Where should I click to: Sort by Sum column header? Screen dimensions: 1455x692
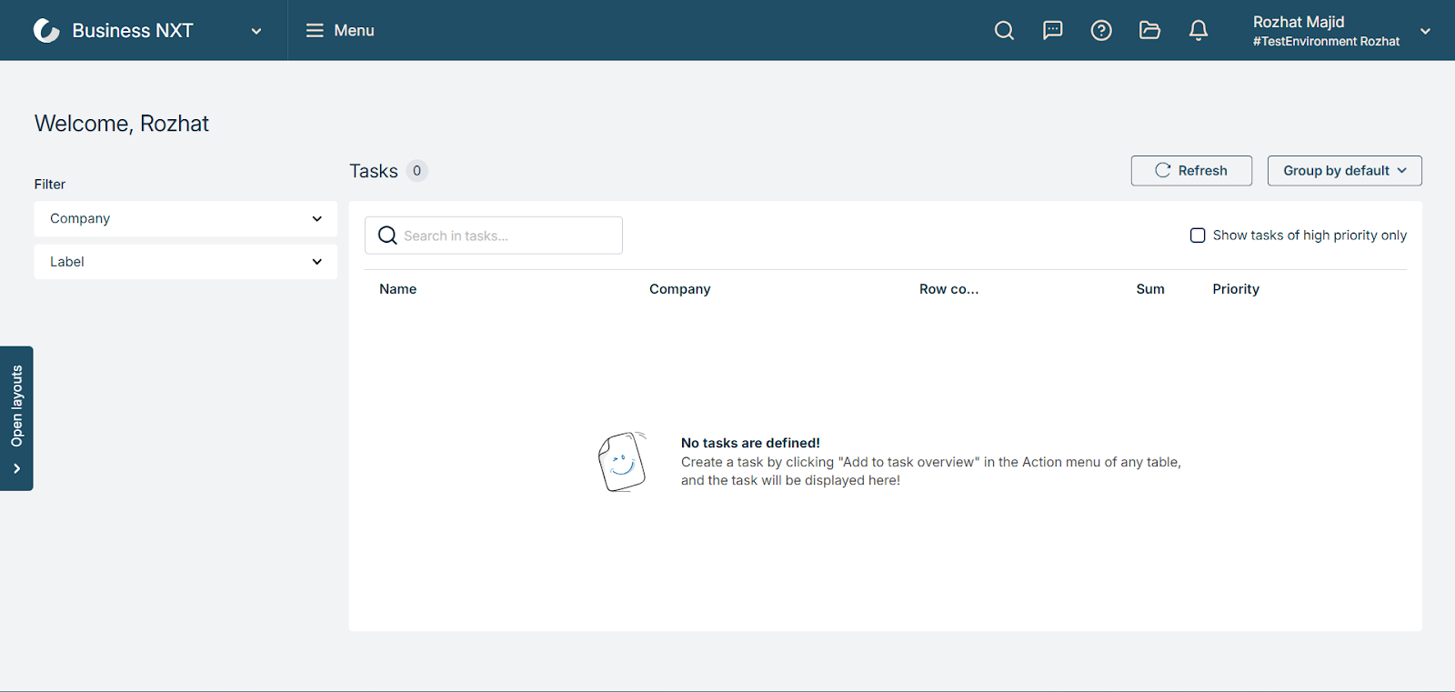click(x=1150, y=289)
